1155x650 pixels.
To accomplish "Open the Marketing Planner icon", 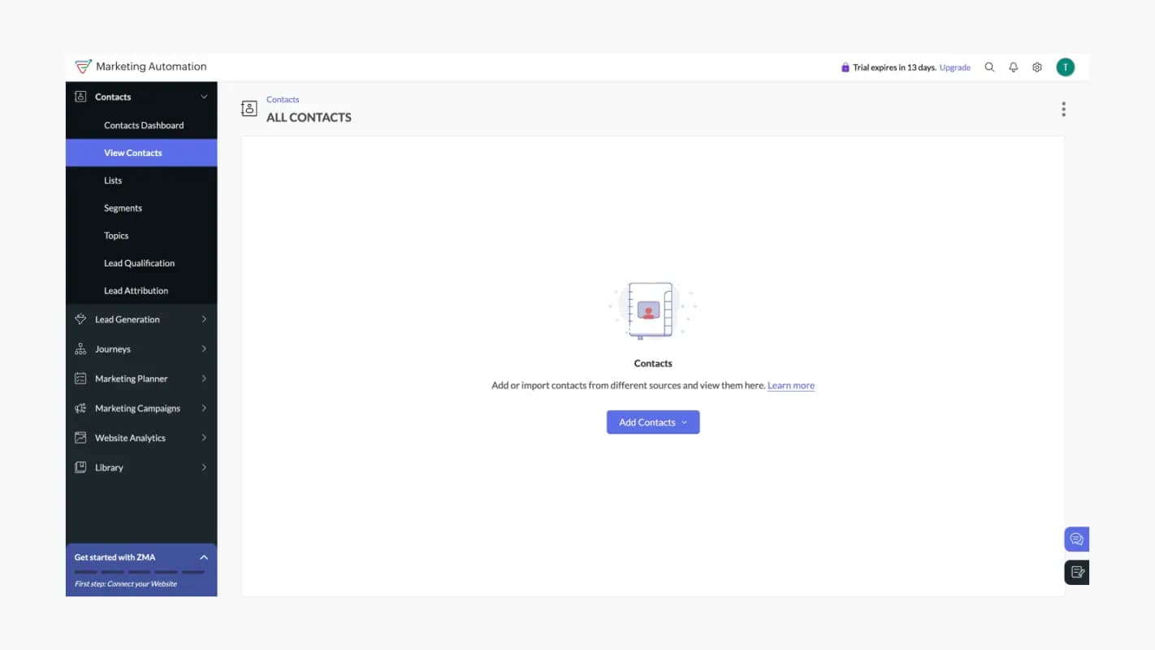I will coord(80,378).
